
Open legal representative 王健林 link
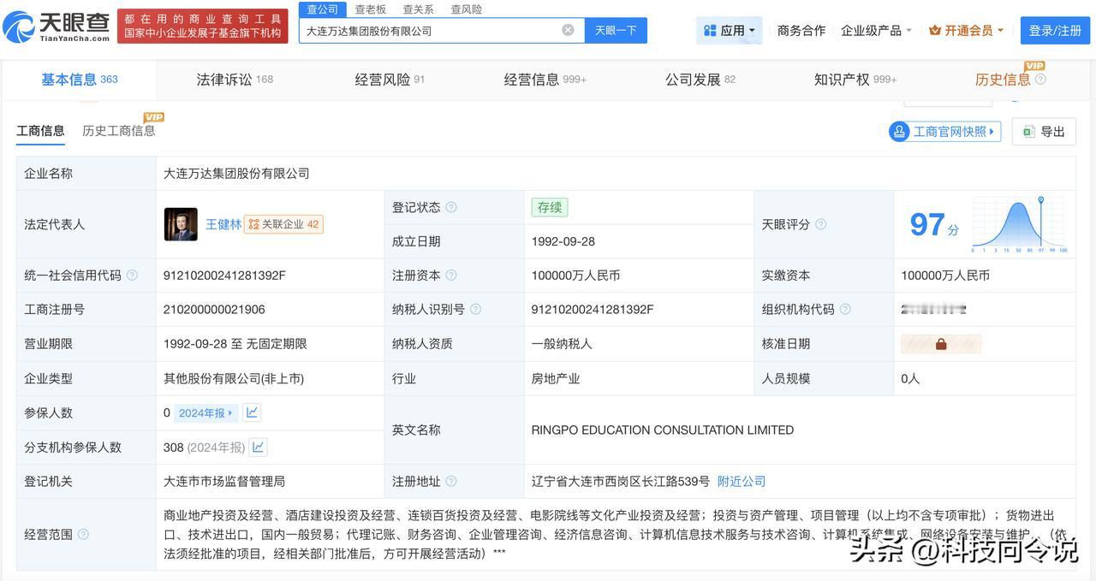[223, 224]
